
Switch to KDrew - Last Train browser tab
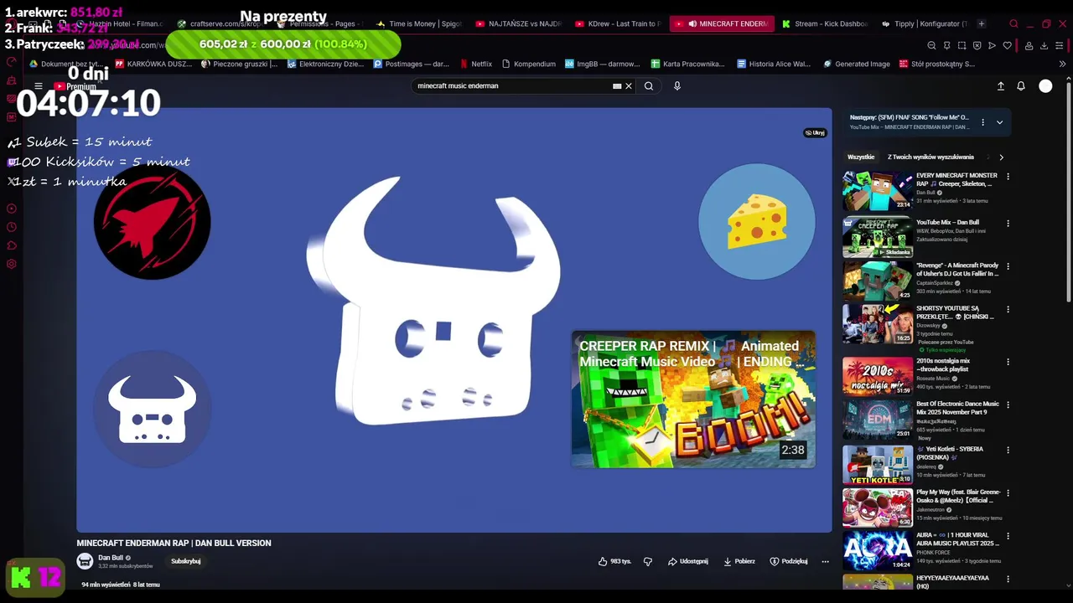(619, 23)
